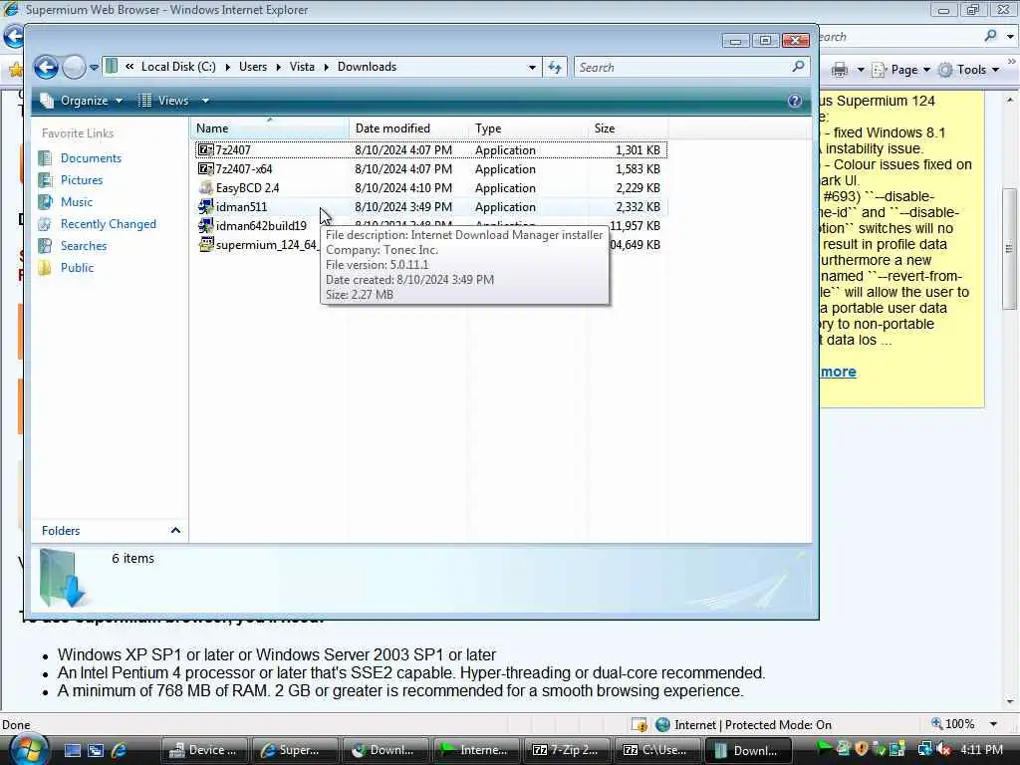Screen dimensions: 1020x765
Task: Switch to 7-Zip taskbar button
Action: pos(567,750)
